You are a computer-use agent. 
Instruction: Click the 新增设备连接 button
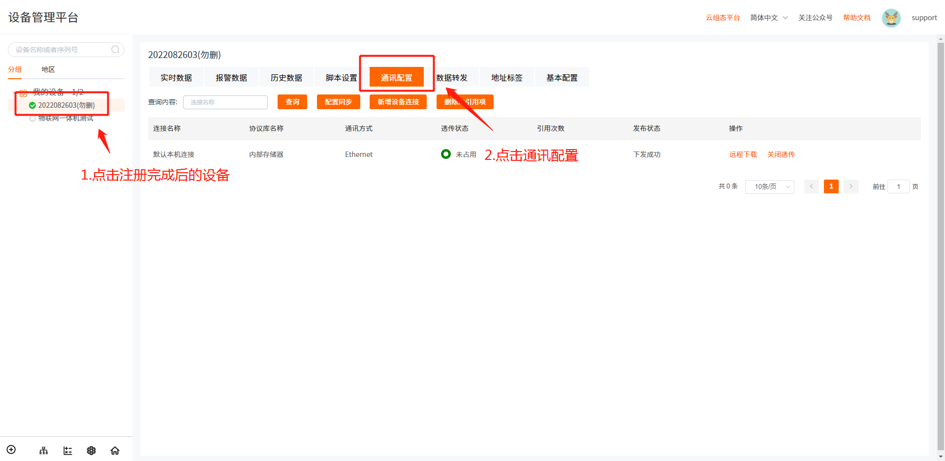coord(398,102)
